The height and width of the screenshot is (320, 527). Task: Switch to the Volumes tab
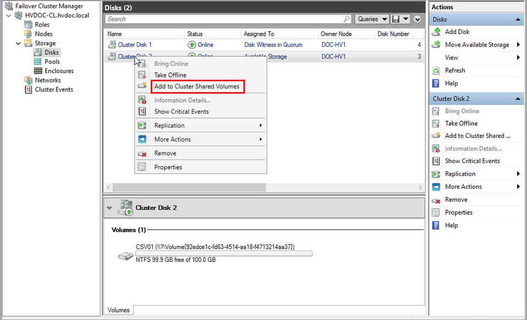click(x=119, y=310)
